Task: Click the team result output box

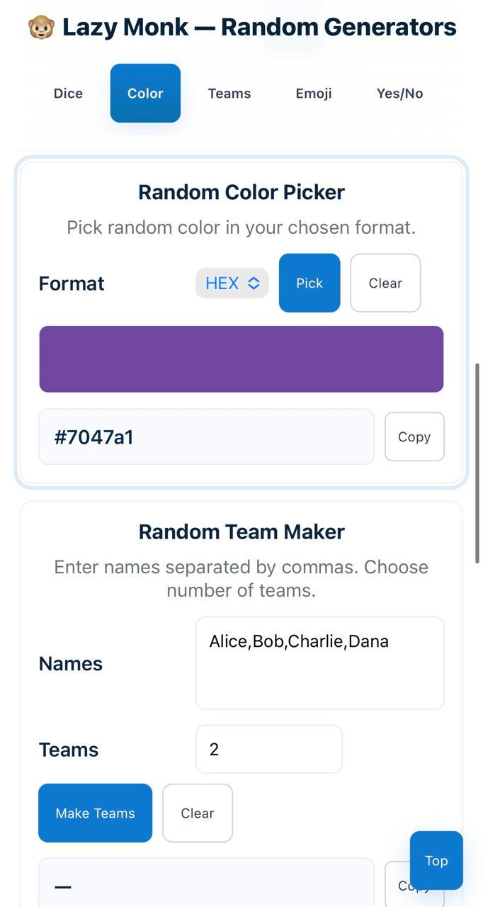Action: (x=206, y=886)
